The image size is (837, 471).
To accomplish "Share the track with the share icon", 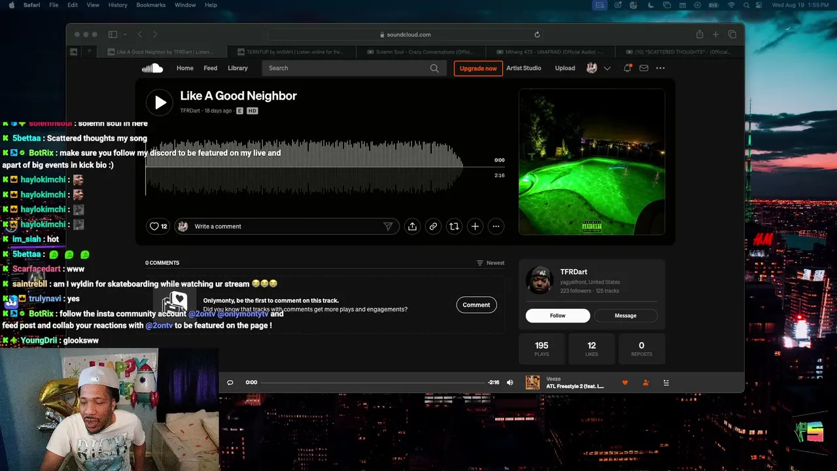I will pos(412,226).
